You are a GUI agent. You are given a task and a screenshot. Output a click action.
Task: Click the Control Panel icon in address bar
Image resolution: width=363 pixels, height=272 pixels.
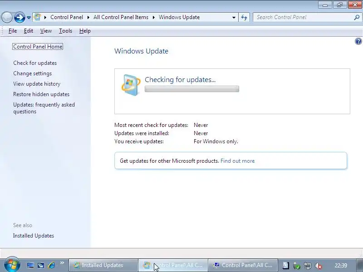[37, 17]
